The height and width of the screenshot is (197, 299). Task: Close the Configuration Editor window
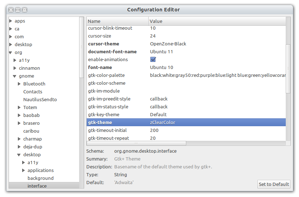(x=11, y=10)
